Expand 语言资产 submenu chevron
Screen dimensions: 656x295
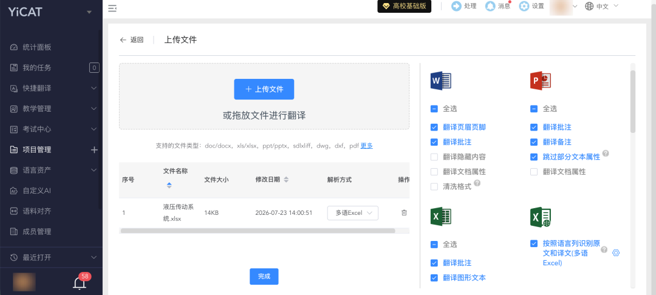click(94, 170)
